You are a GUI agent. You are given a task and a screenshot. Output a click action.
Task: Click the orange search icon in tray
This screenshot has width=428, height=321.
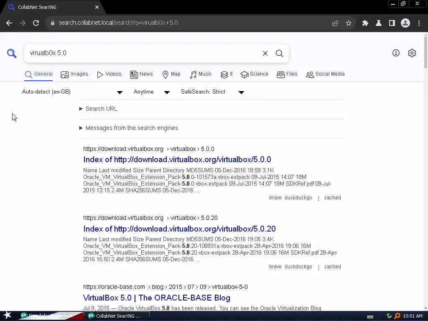pyautogui.click(x=397, y=316)
